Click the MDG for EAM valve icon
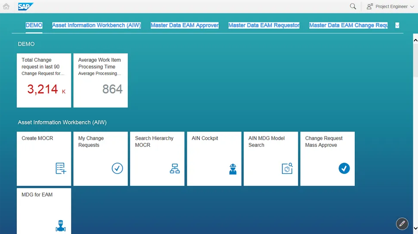 (x=61, y=225)
